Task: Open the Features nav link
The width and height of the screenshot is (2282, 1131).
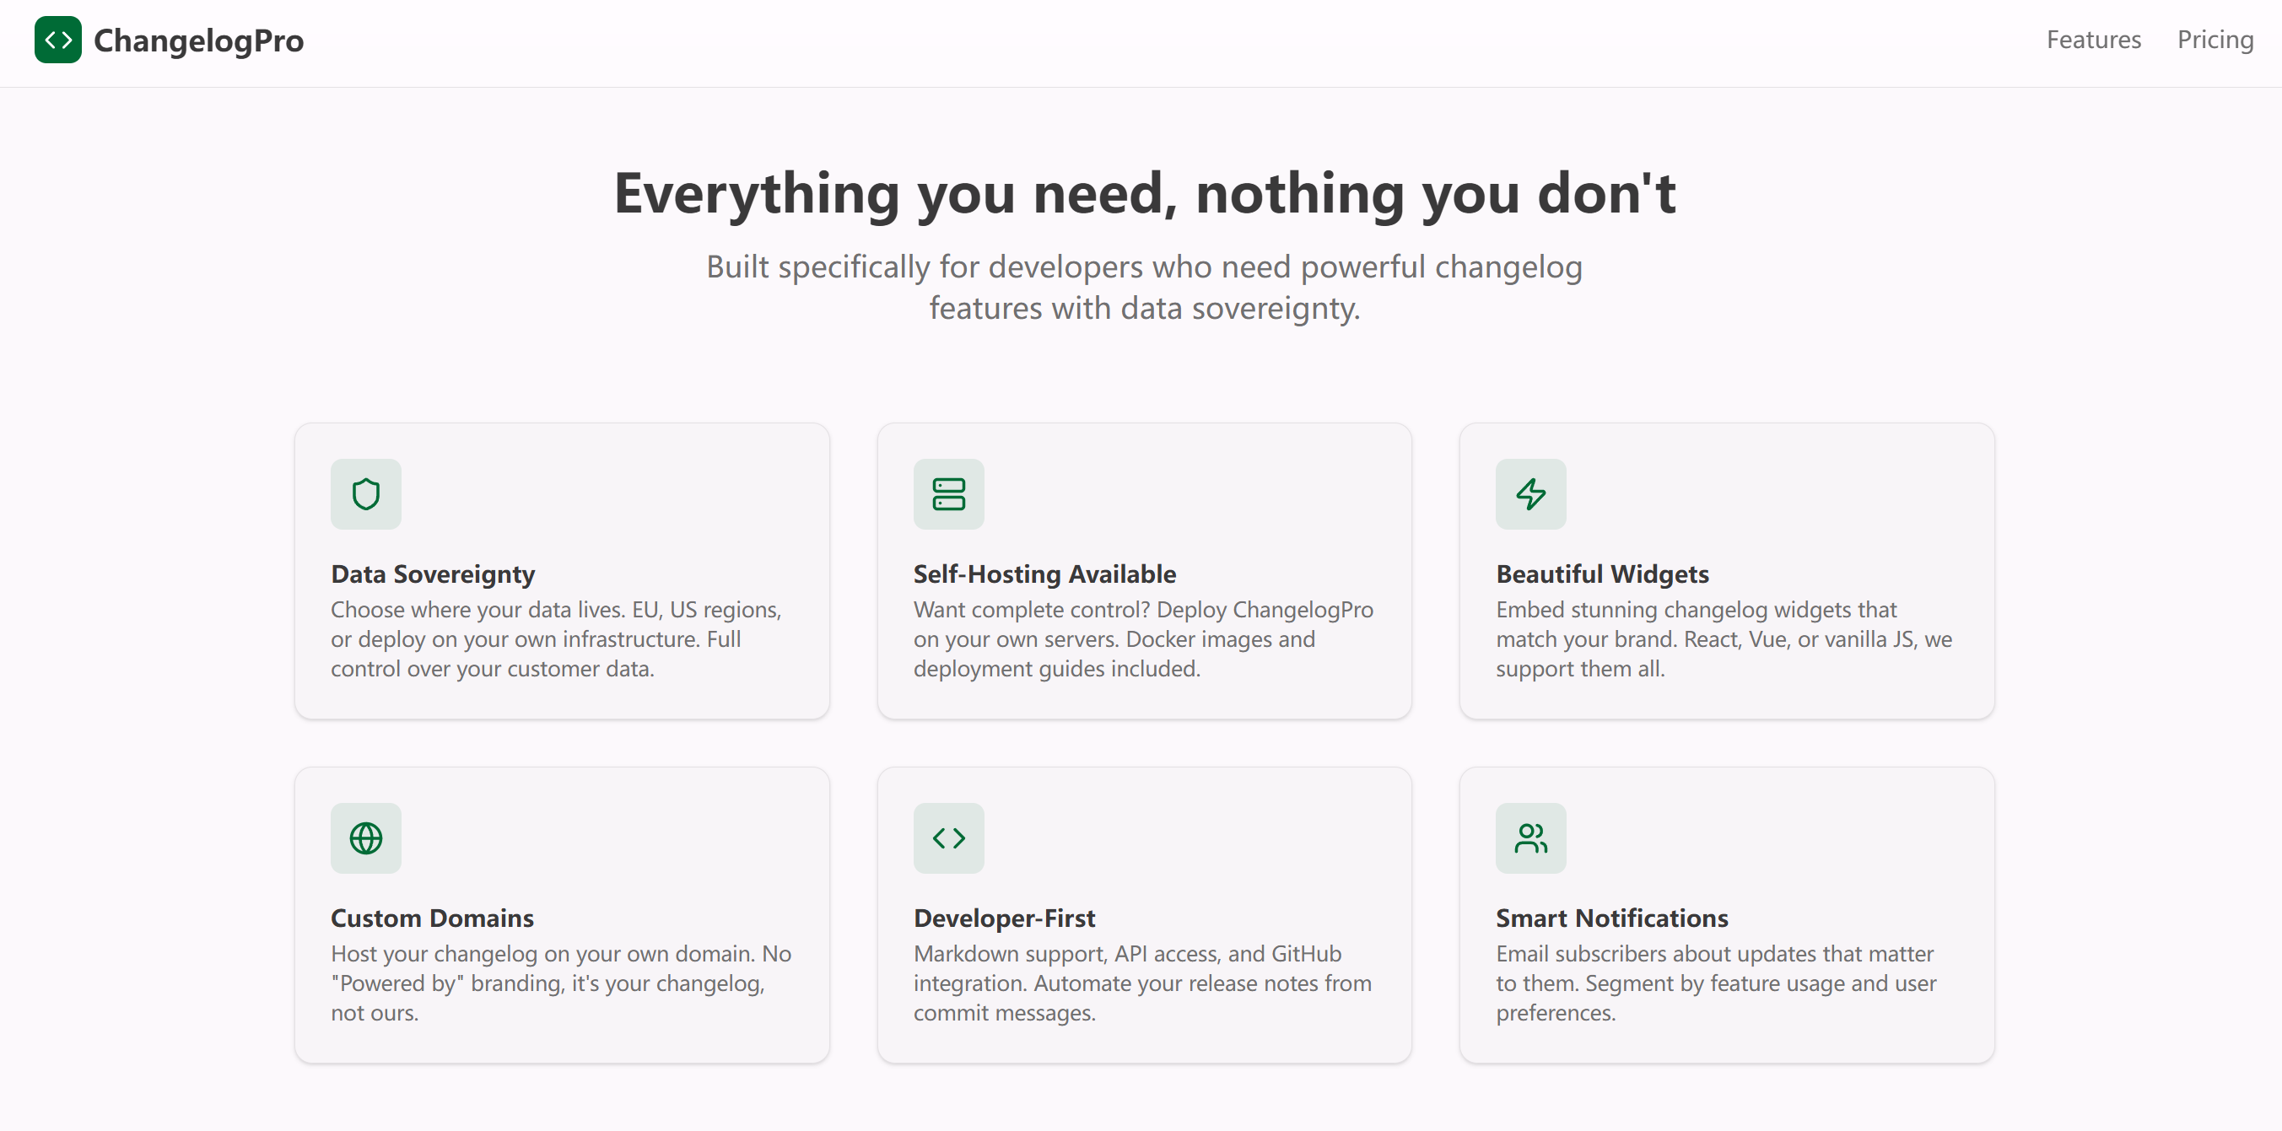Action: [2092, 40]
